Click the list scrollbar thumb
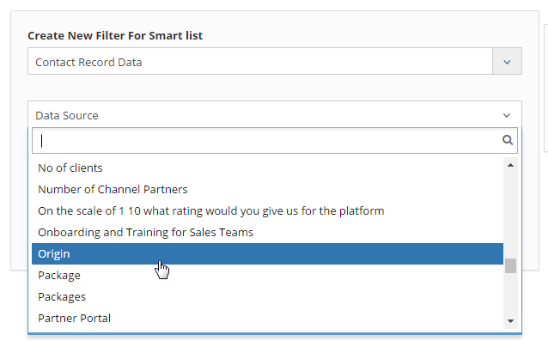 coord(510,266)
